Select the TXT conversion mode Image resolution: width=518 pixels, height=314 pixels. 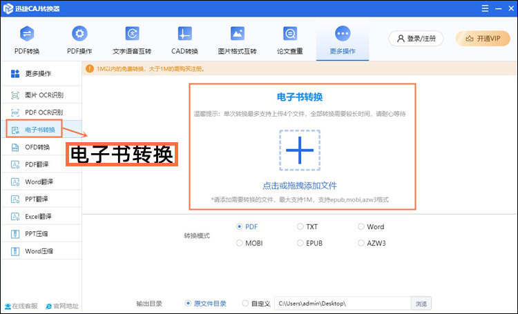click(300, 226)
